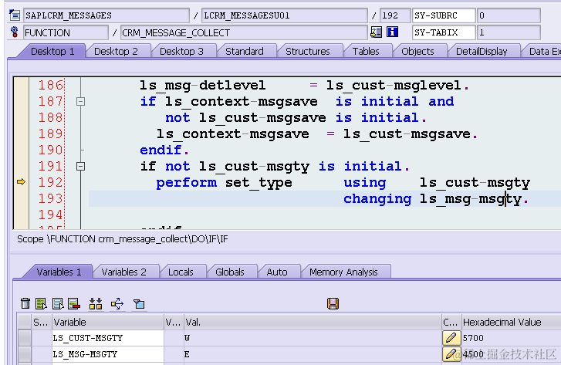Click the table select-all corner cell
This screenshot has width=561, height=365.
pos(25,322)
